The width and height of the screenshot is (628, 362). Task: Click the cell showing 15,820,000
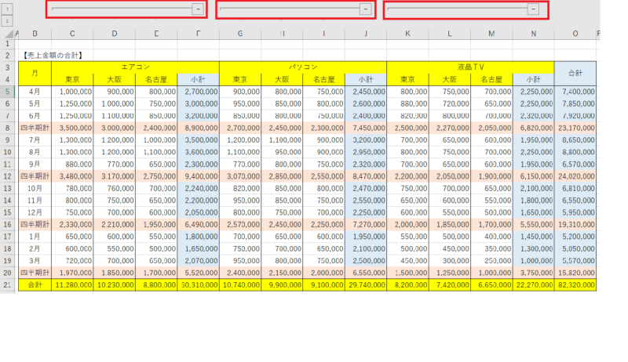click(x=575, y=273)
